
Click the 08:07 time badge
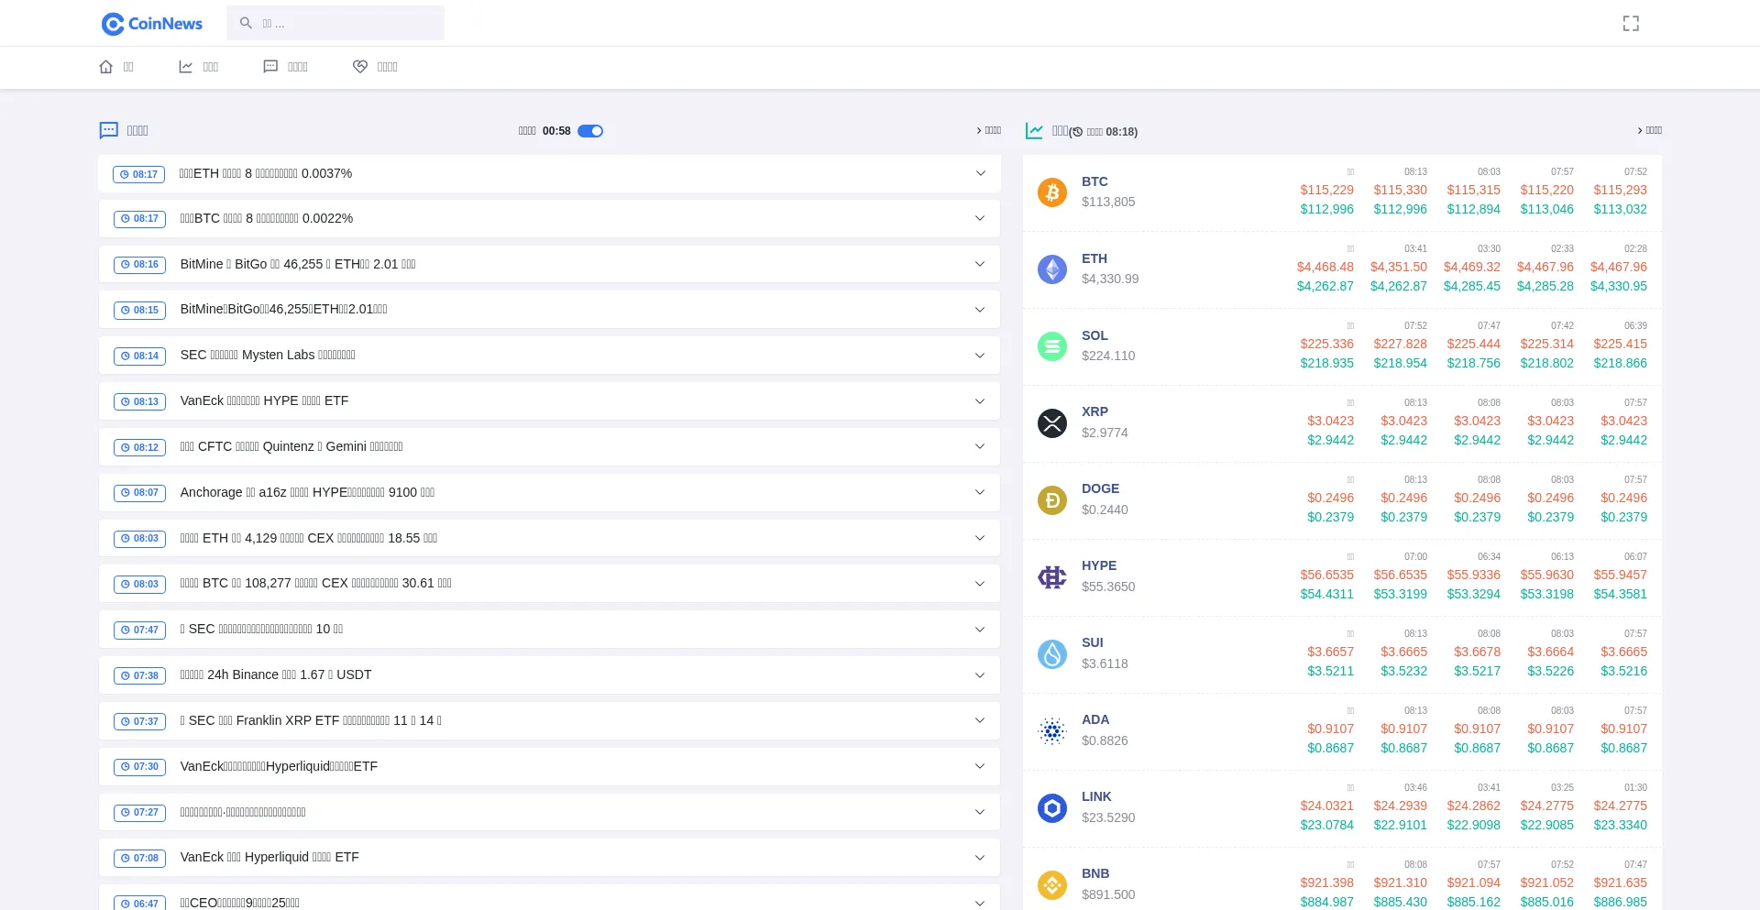click(139, 492)
